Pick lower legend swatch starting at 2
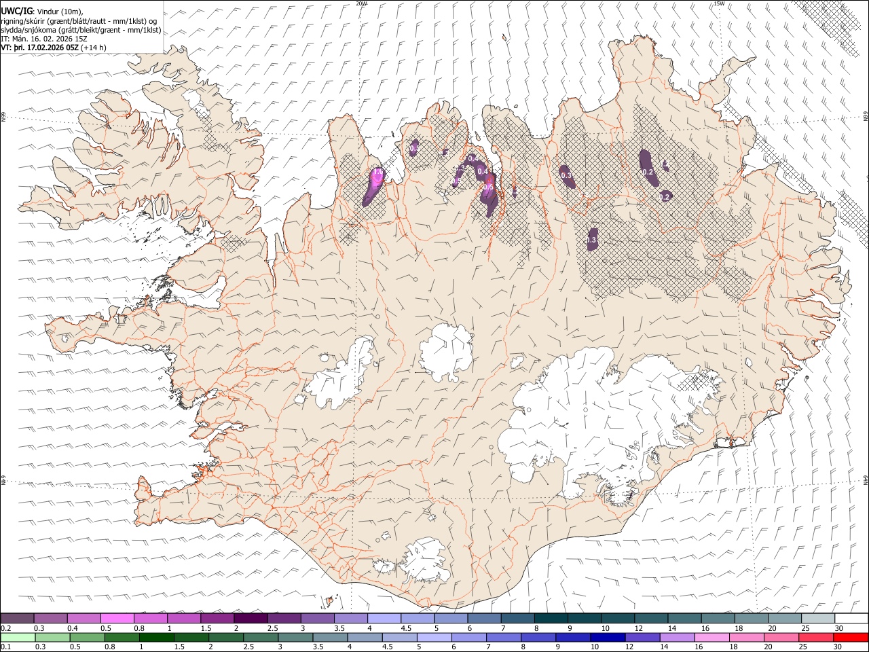 coord(225,637)
